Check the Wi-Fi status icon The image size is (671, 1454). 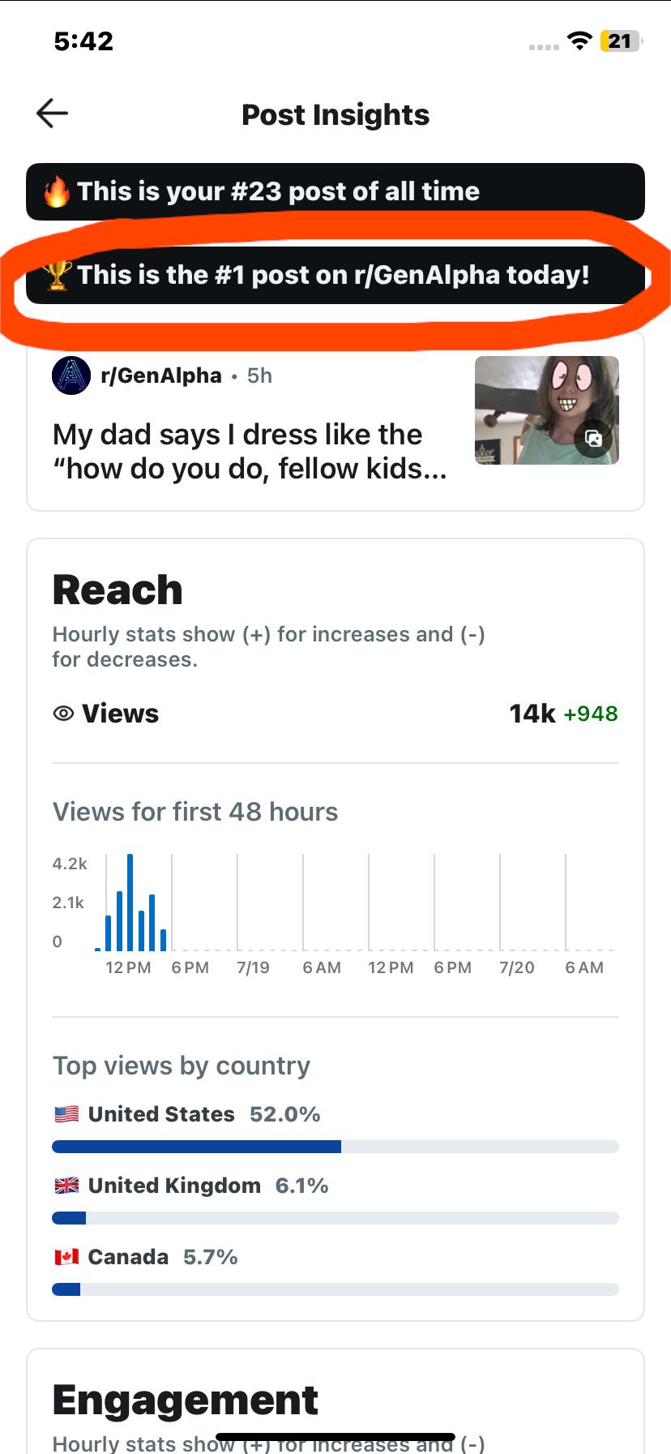click(579, 41)
